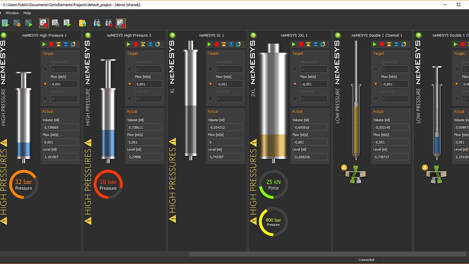Click the start graph logging toolbar icon
This screenshot has width=469, height=264.
(x=29, y=23)
